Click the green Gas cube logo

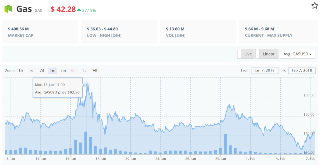8,9
